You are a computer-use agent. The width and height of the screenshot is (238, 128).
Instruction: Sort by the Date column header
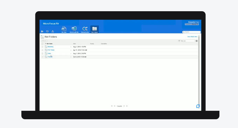[x=74, y=44]
